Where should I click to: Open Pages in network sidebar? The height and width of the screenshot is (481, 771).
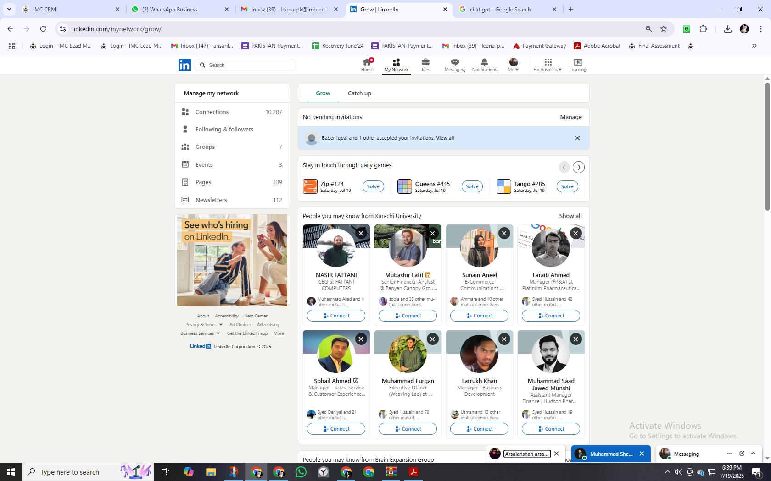click(232, 182)
